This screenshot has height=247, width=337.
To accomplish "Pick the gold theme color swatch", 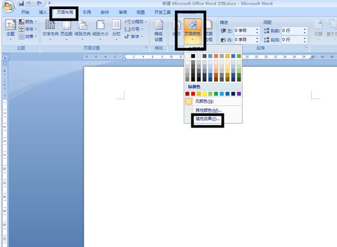I will point(227,56).
